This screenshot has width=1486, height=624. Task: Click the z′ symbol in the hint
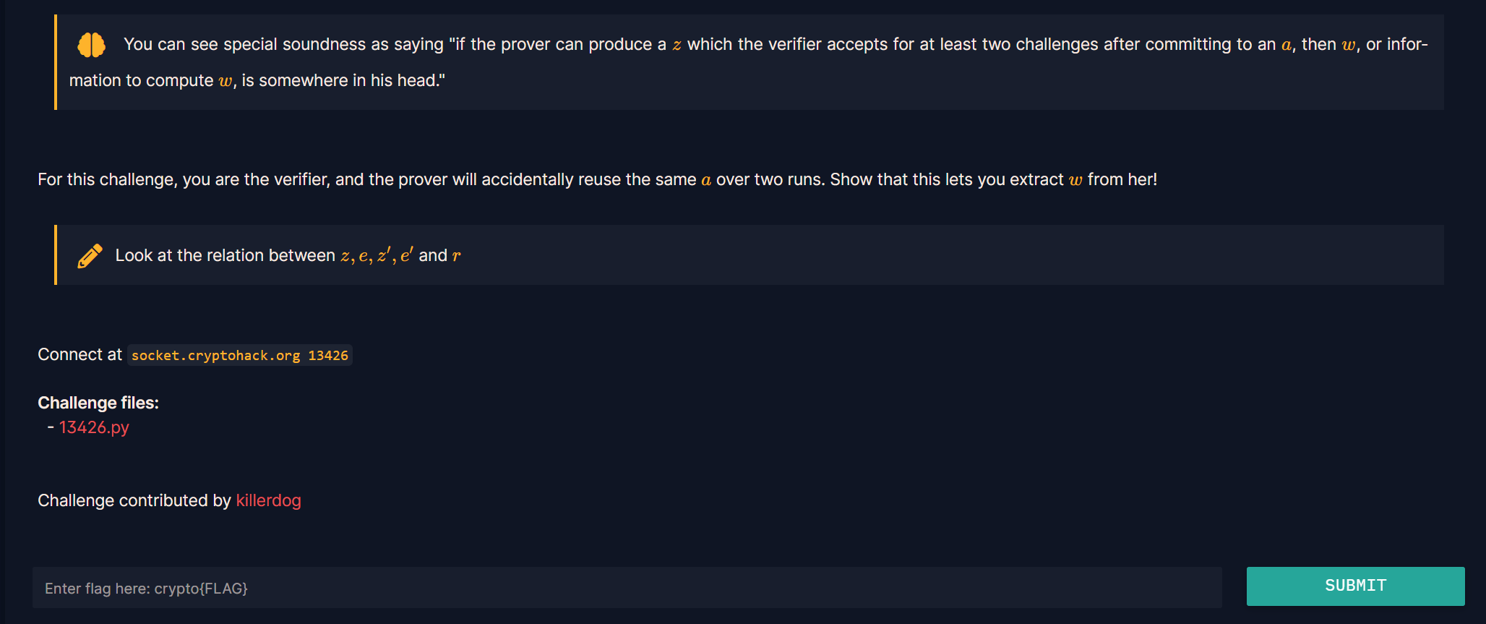click(384, 255)
